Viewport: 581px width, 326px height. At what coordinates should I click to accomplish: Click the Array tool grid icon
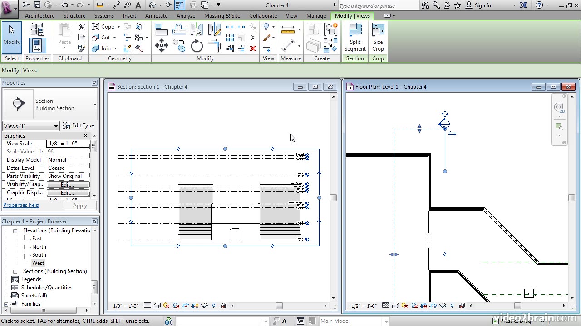point(230,38)
